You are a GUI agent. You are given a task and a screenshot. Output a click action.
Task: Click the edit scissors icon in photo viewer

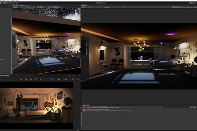click(59, 79)
